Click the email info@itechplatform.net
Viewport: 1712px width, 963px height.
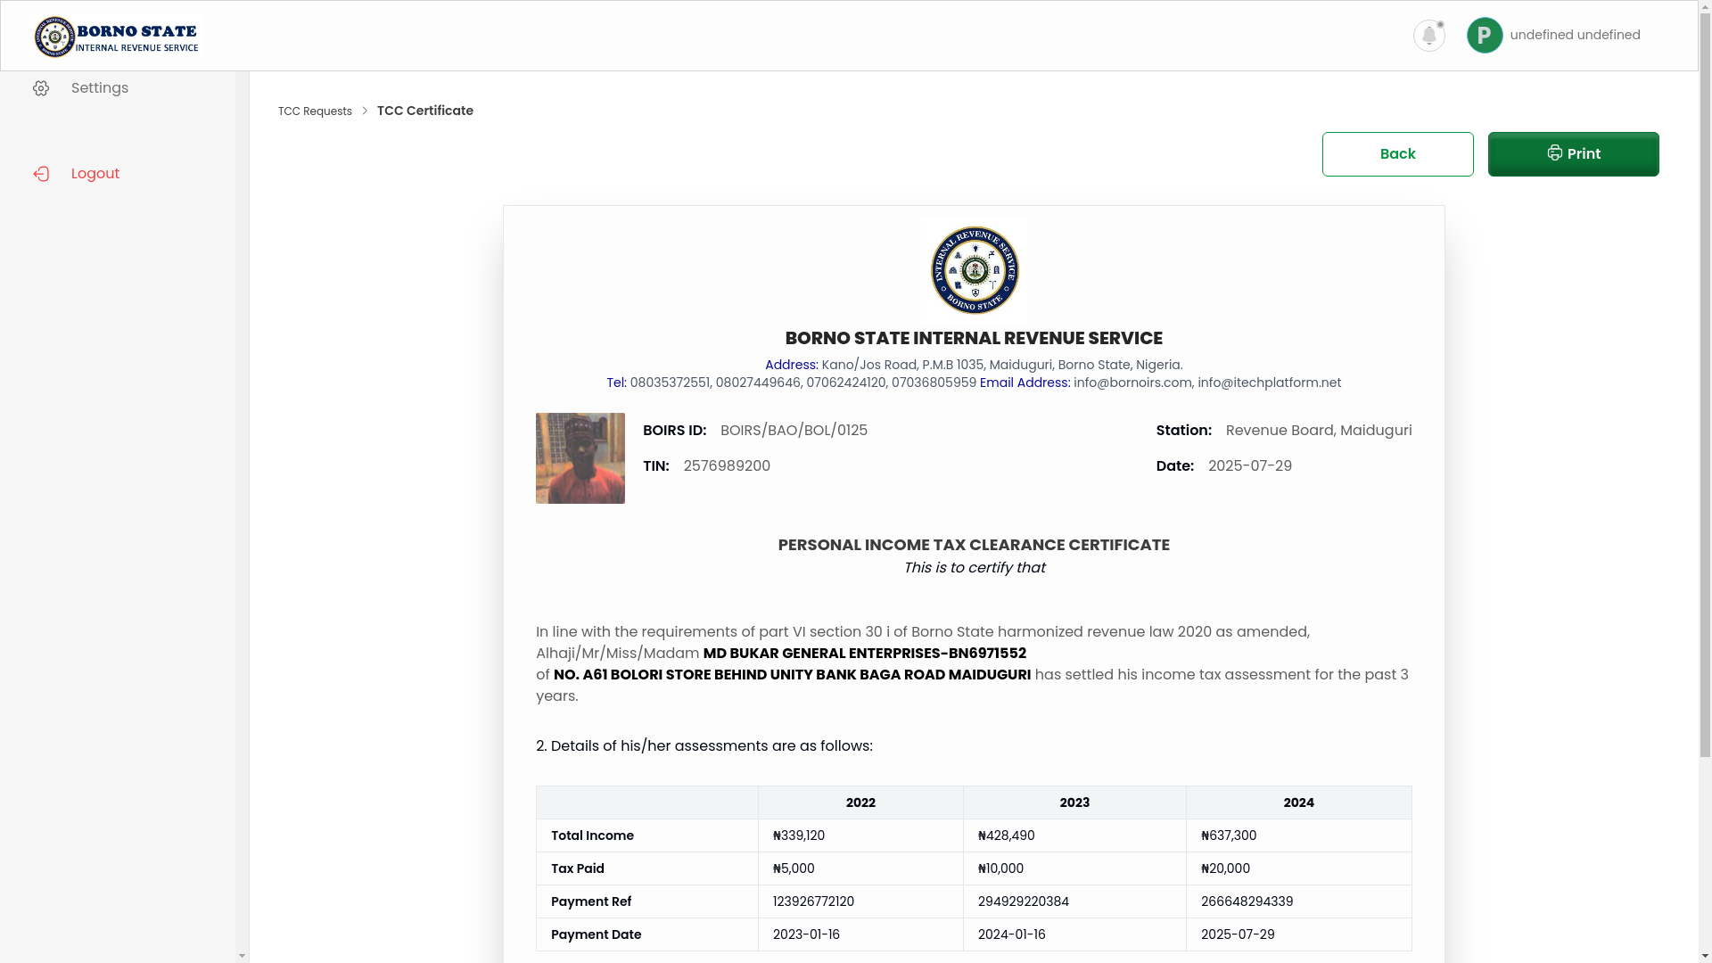pyautogui.click(x=1269, y=383)
